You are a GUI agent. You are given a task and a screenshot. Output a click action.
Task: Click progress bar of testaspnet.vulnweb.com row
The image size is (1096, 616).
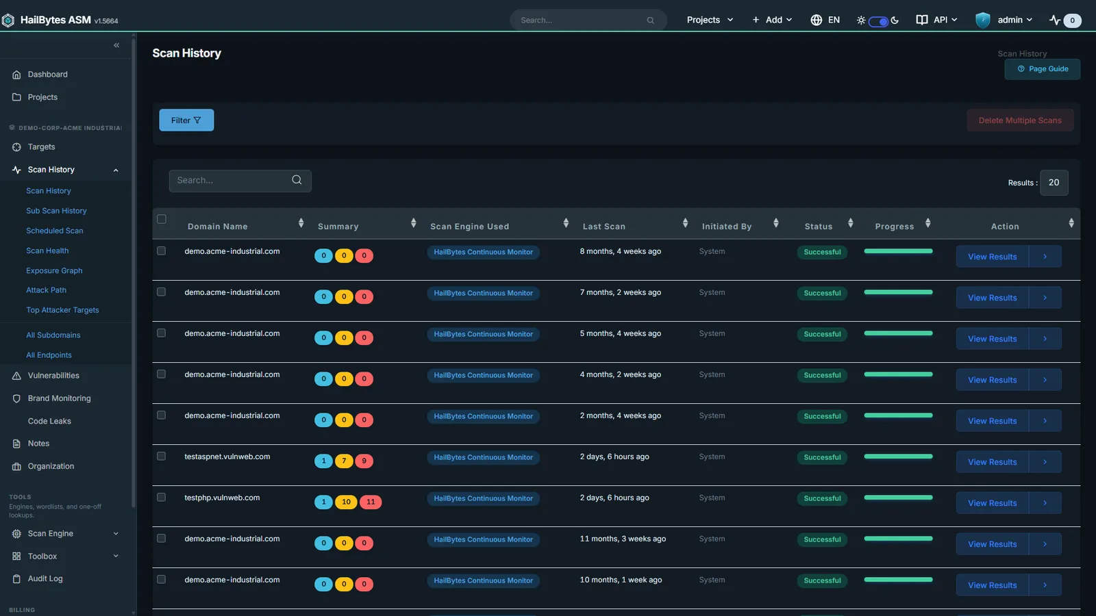(898, 457)
